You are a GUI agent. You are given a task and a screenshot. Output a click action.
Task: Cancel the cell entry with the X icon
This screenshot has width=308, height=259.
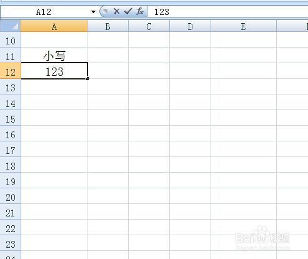click(x=117, y=11)
